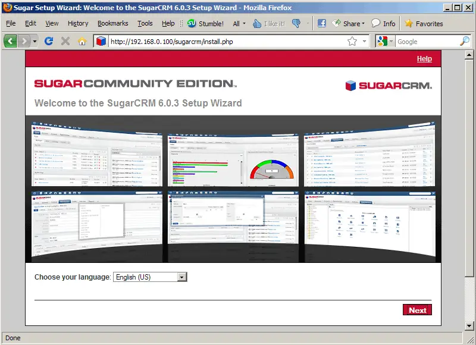
Task: Click the I like it! thumbs-up button
Action: point(269,23)
